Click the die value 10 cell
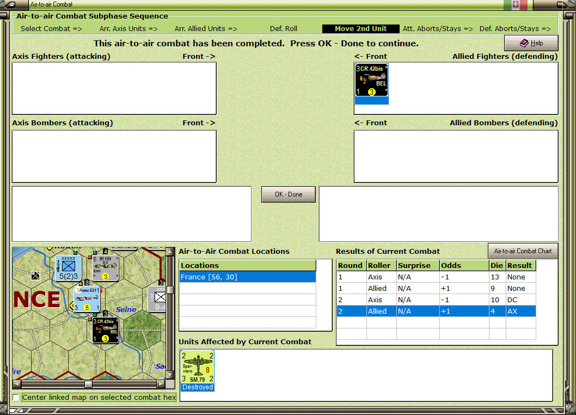The image size is (576, 415). (x=498, y=300)
